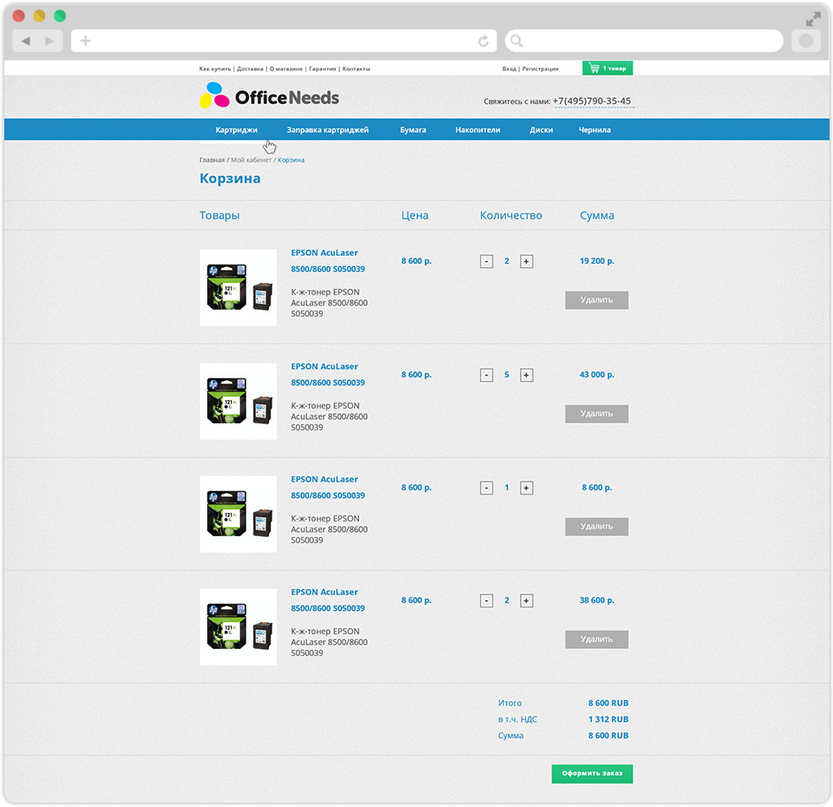Select Бумага in the navigation bar
This screenshot has height=807, width=833.
coord(413,130)
